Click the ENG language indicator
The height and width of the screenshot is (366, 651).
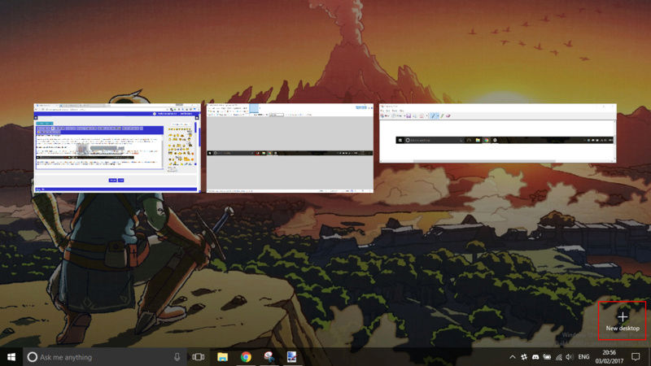click(583, 357)
